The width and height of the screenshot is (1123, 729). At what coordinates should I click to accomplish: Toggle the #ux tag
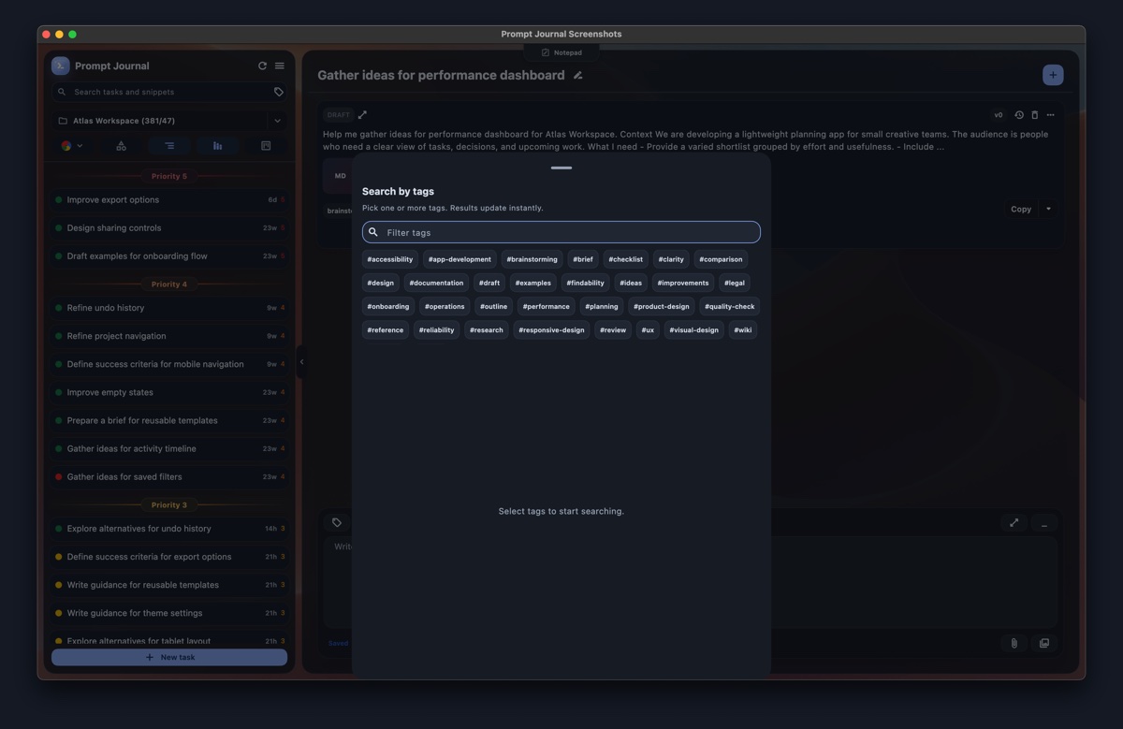(648, 329)
